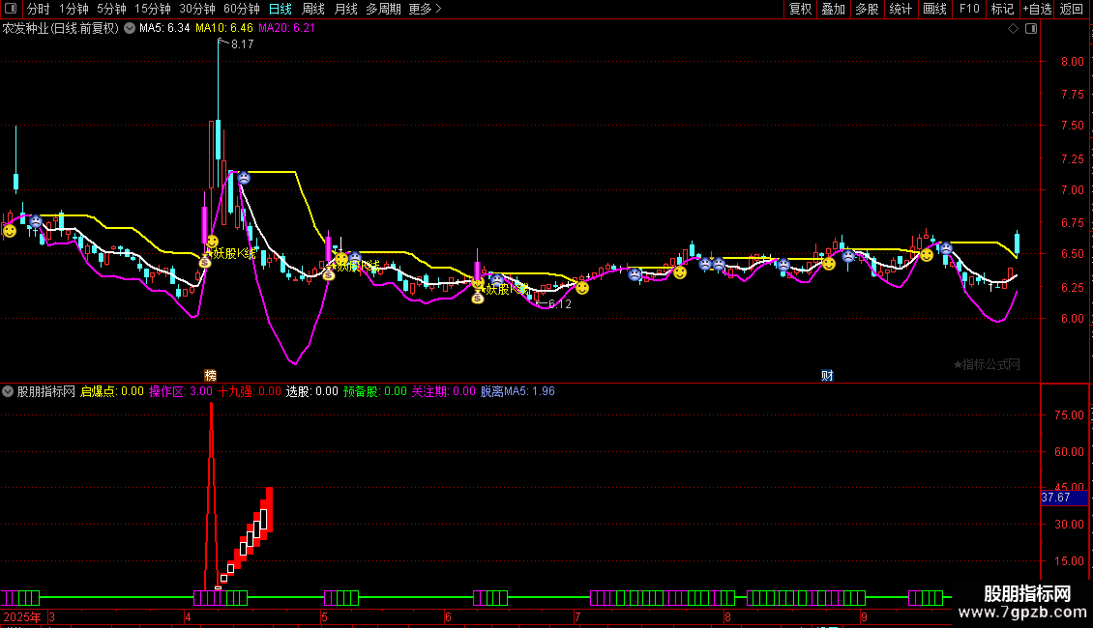1093x628 pixels.
Task: Click the left panel toggle icon
Action: click(x=12, y=9)
